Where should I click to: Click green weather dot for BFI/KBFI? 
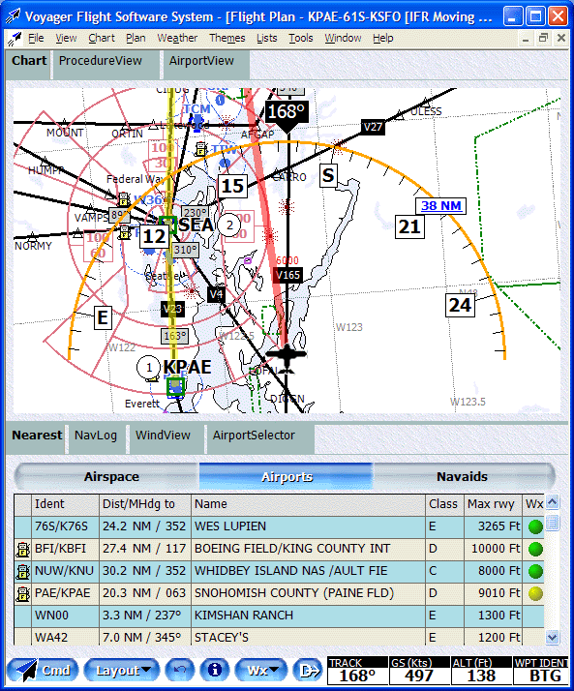tap(535, 549)
